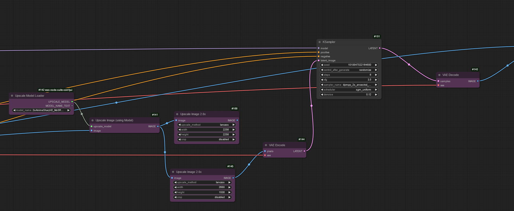
Task: Click the KSampler latent_image input port
Action: [319, 61]
